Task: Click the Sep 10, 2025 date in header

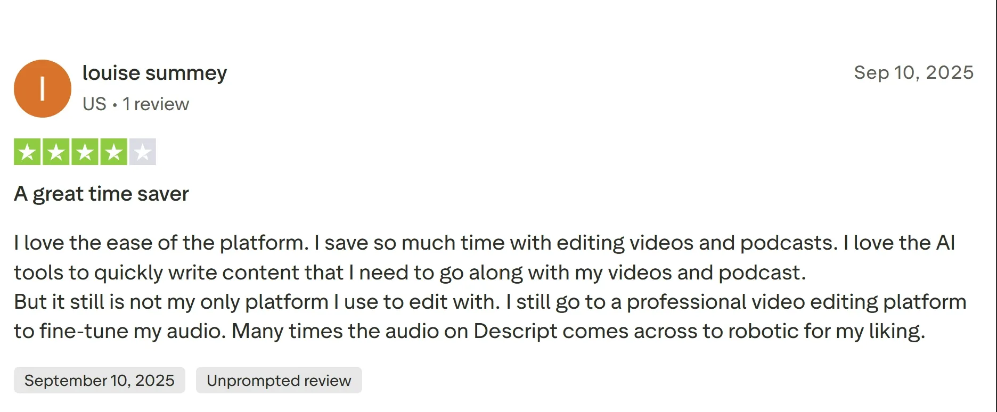Action: [x=913, y=72]
